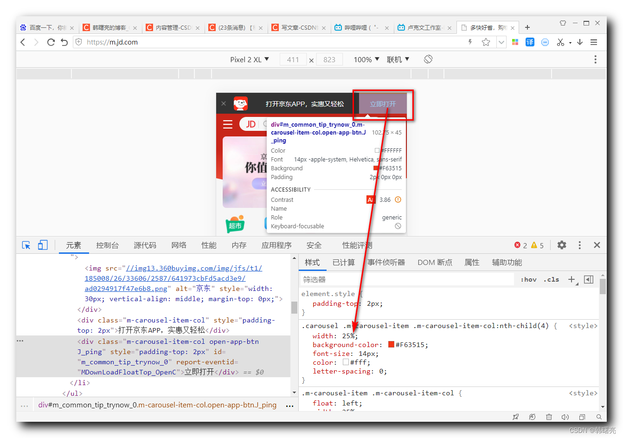Rotate the device with the rotate icon

(x=428, y=59)
